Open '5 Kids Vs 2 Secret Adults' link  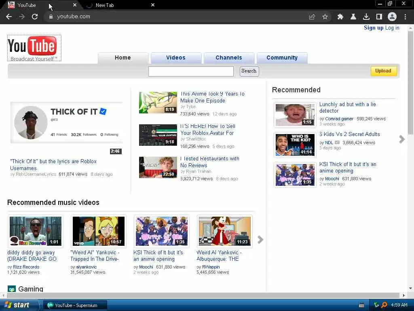click(x=350, y=134)
